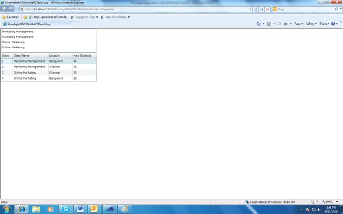Click the magnifier search icon in Bing box
Viewport: 343px width, 214px height.
click(x=336, y=9)
